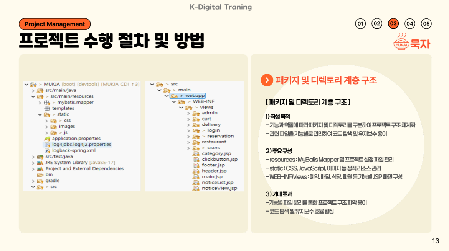Click the MUKJA project icon in the tree
The height and width of the screenshot is (251, 449).
coord(33,84)
